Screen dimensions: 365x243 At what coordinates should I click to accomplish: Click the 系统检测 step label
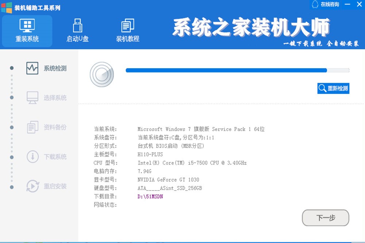coord(55,69)
